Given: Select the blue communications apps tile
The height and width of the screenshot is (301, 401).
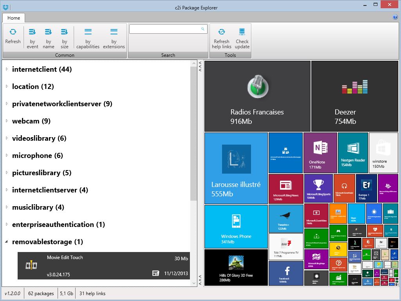Looking at the screenshot, I should pos(285,153).
